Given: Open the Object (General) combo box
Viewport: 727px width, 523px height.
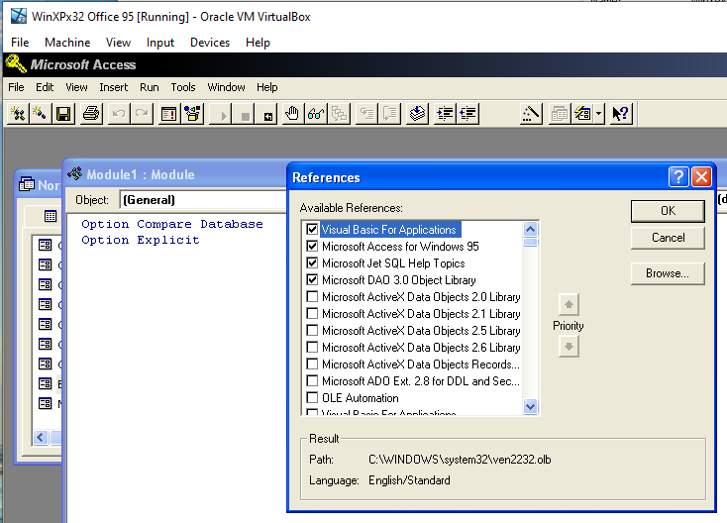Looking at the screenshot, I should pyautogui.click(x=203, y=200).
